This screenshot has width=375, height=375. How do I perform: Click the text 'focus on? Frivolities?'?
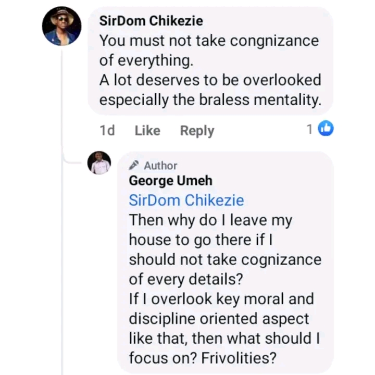[202, 358]
